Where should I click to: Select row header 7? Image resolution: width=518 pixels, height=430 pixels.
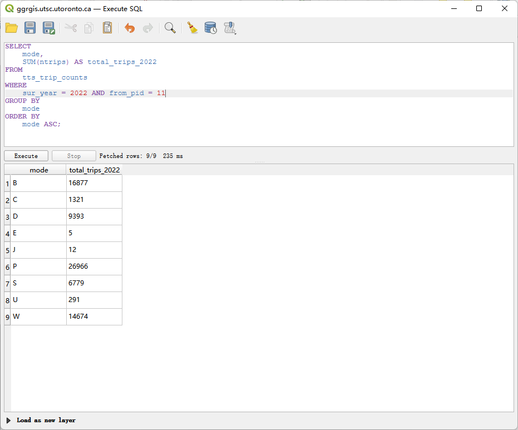coord(7,284)
